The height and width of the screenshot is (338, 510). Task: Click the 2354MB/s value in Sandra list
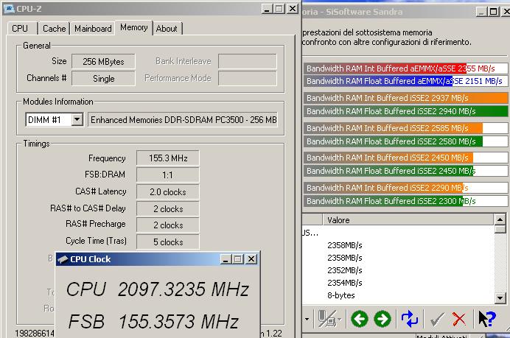tap(345, 283)
